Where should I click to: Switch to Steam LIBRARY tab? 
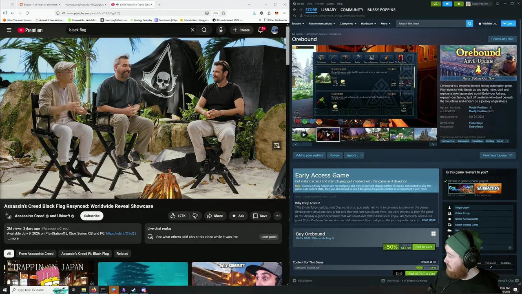329,10
